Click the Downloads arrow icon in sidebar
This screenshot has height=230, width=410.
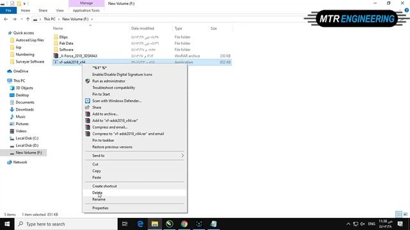pos(12,109)
